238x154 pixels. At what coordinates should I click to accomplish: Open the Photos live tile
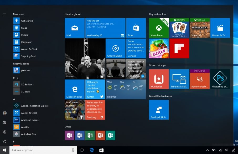pos(85,59)
